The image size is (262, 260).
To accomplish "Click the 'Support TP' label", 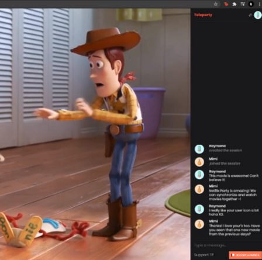I will click(204, 255).
